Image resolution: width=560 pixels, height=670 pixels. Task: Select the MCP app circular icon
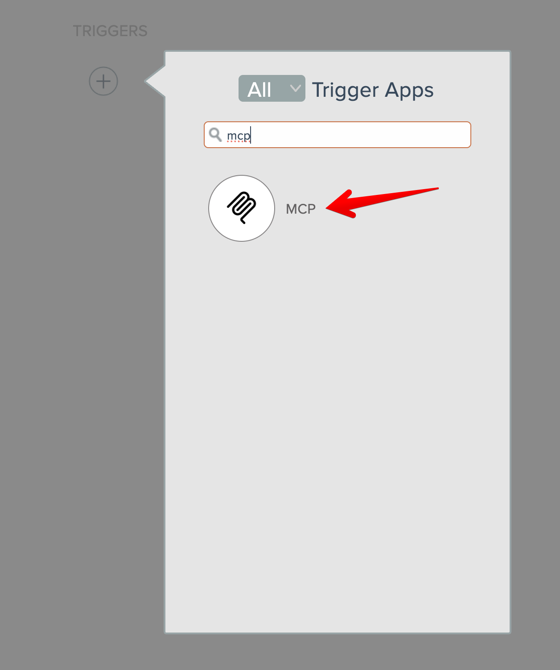(x=242, y=208)
